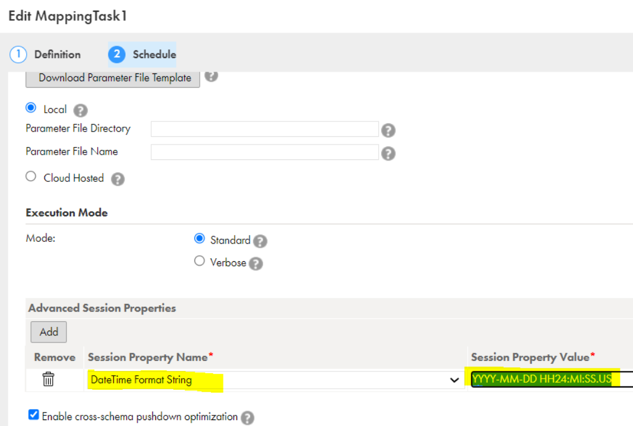Click into the Parameter File Directory field
633x426 pixels.
(265, 129)
